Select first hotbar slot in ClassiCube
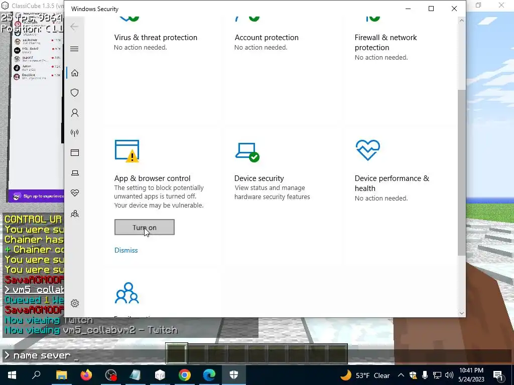Viewport: 514px width, 385px height. point(177,353)
